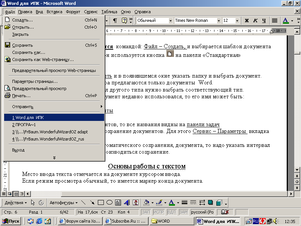Click the drawing toolbar font color icon
The height and width of the screenshot is (226, 301).
tap(172, 203)
